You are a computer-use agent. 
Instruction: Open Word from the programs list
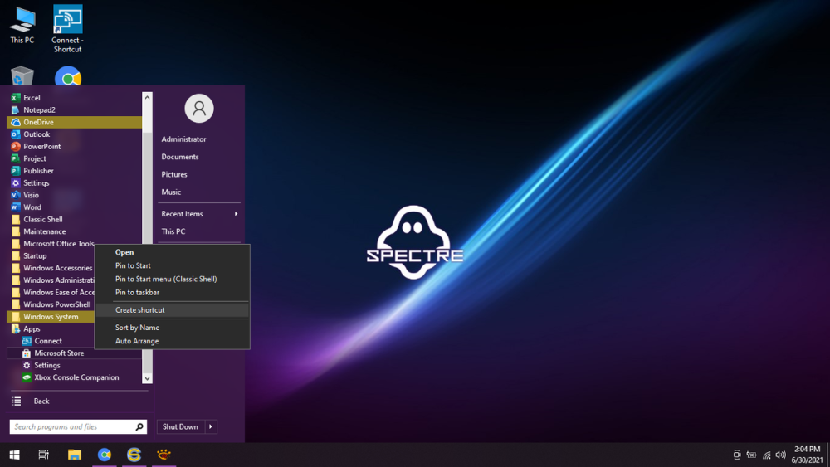[x=74, y=207]
